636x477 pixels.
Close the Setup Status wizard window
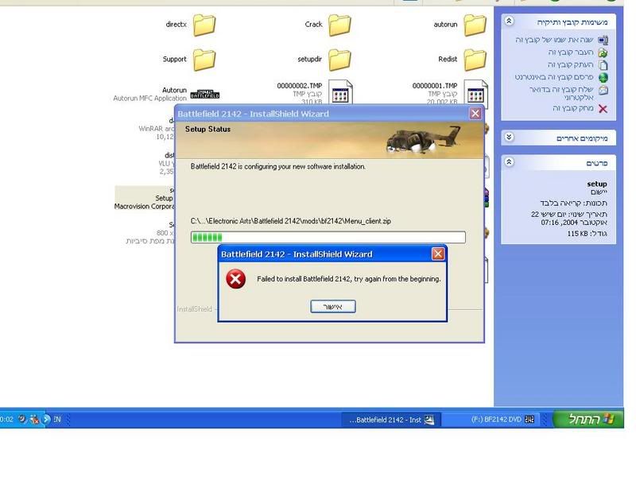click(x=475, y=114)
